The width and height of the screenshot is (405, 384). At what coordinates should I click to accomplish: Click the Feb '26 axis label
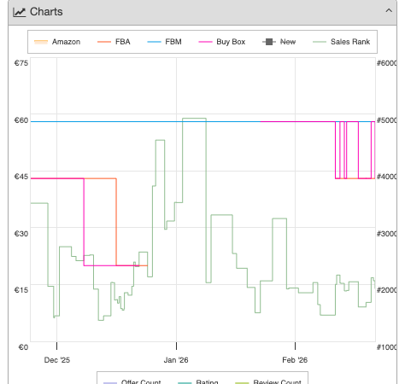click(295, 360)
